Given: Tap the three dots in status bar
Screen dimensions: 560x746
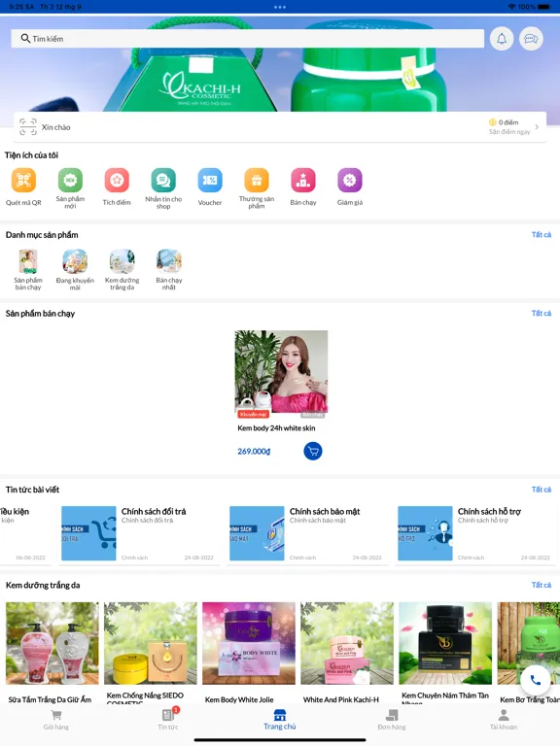Looking at the screenshot, I should point(280,7).
